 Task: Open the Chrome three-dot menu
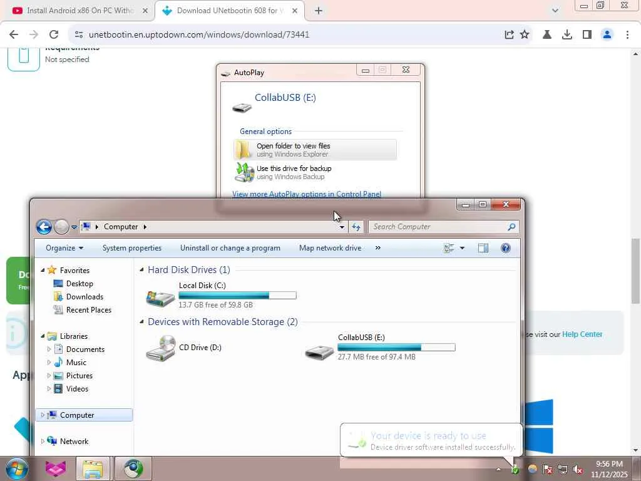[x=627, y=34]
